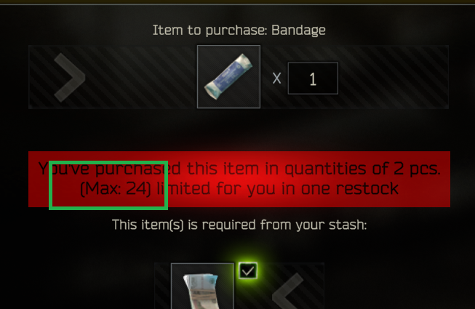This screenshot has height=309, width=475.
Task: Click the striped slot behind the left chevron
Action: pyautogui.click(x=294, y=286)
